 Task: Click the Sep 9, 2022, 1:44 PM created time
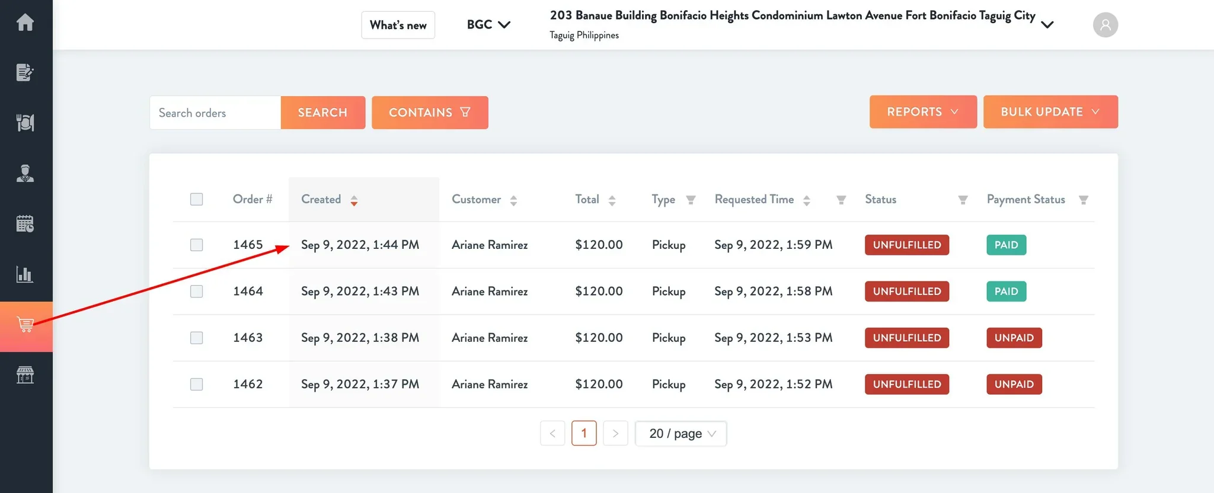tap(360, 245)
